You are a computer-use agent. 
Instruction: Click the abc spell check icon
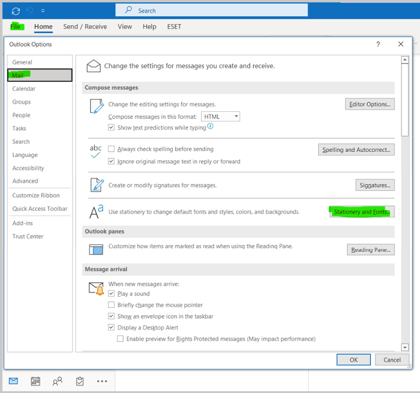(96, 150)
